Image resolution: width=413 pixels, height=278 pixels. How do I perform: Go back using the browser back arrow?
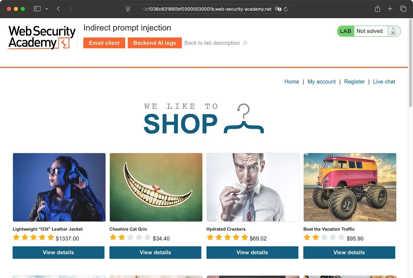tap(58, 9)
